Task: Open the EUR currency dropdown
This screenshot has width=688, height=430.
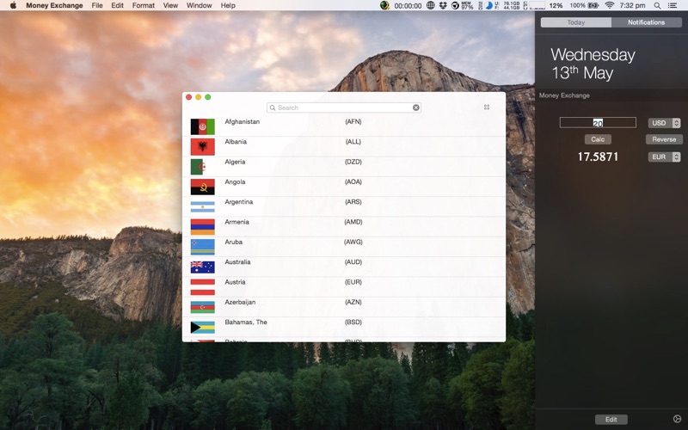Action: click(x=664, y=157)
